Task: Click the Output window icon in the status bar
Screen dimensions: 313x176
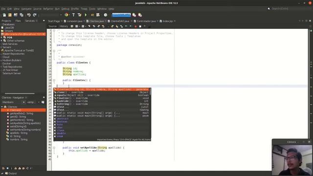Action: (x=6, y=174)
